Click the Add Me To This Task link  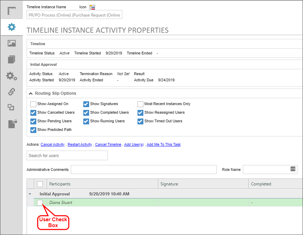(x=163, y=145)
